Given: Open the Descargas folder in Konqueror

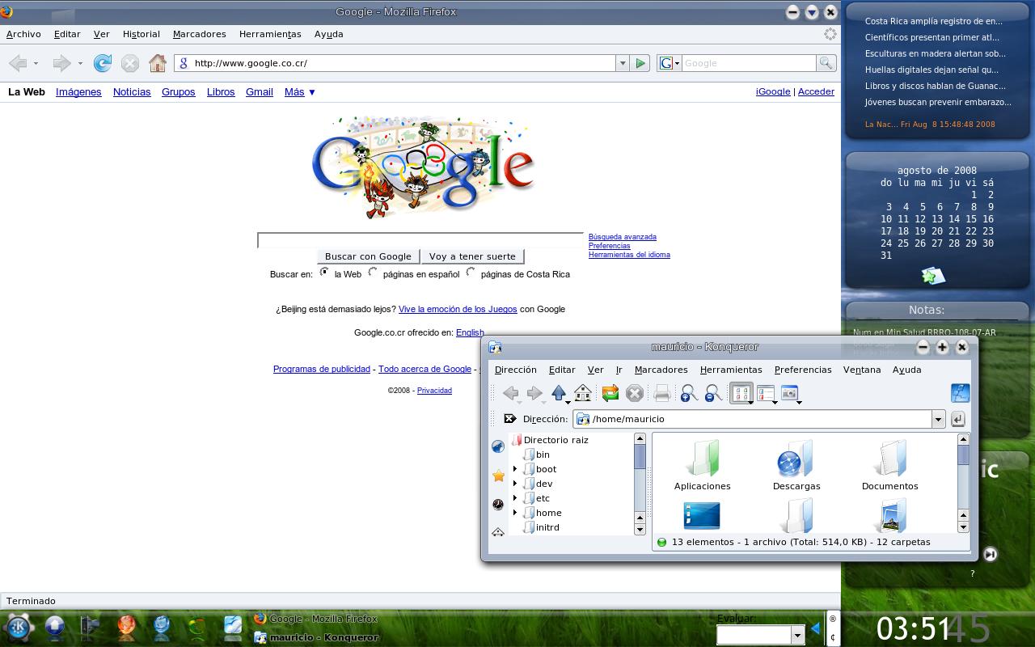Looking at the screenshot, I should pos(796,465).
